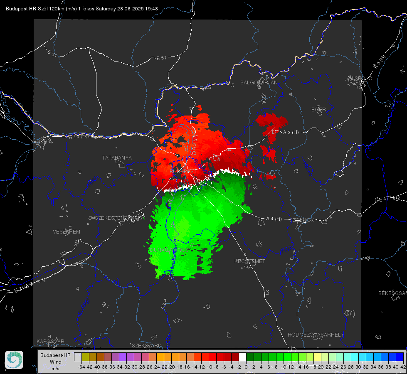Click the KAPOSVÁR city label

(50, 341)
